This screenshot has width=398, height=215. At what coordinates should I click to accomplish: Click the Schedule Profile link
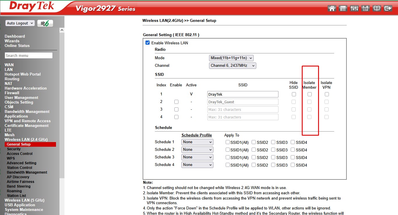[197, 135]
